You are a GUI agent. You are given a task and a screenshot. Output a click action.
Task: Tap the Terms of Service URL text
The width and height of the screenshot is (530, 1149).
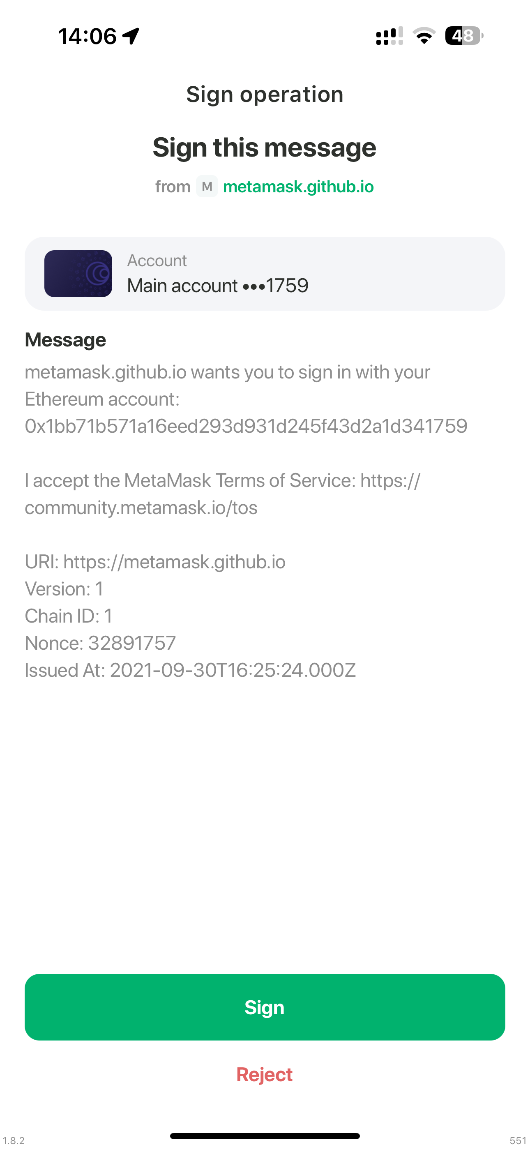pyautogui.click(x=223, y=494)
